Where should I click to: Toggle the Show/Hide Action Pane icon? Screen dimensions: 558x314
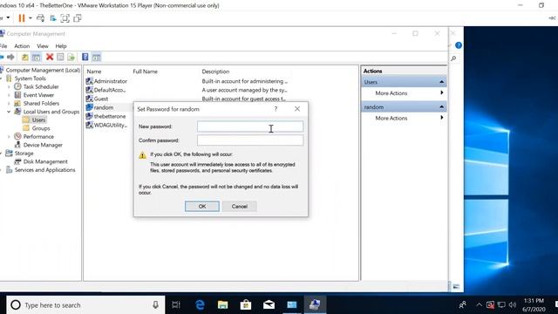click(x=97, y=57)
